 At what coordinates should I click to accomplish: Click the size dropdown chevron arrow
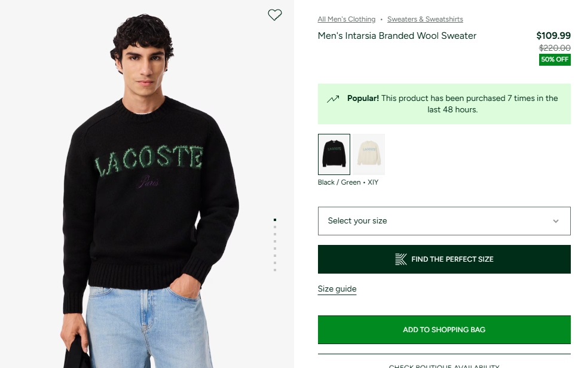click(x=556, y=221)
